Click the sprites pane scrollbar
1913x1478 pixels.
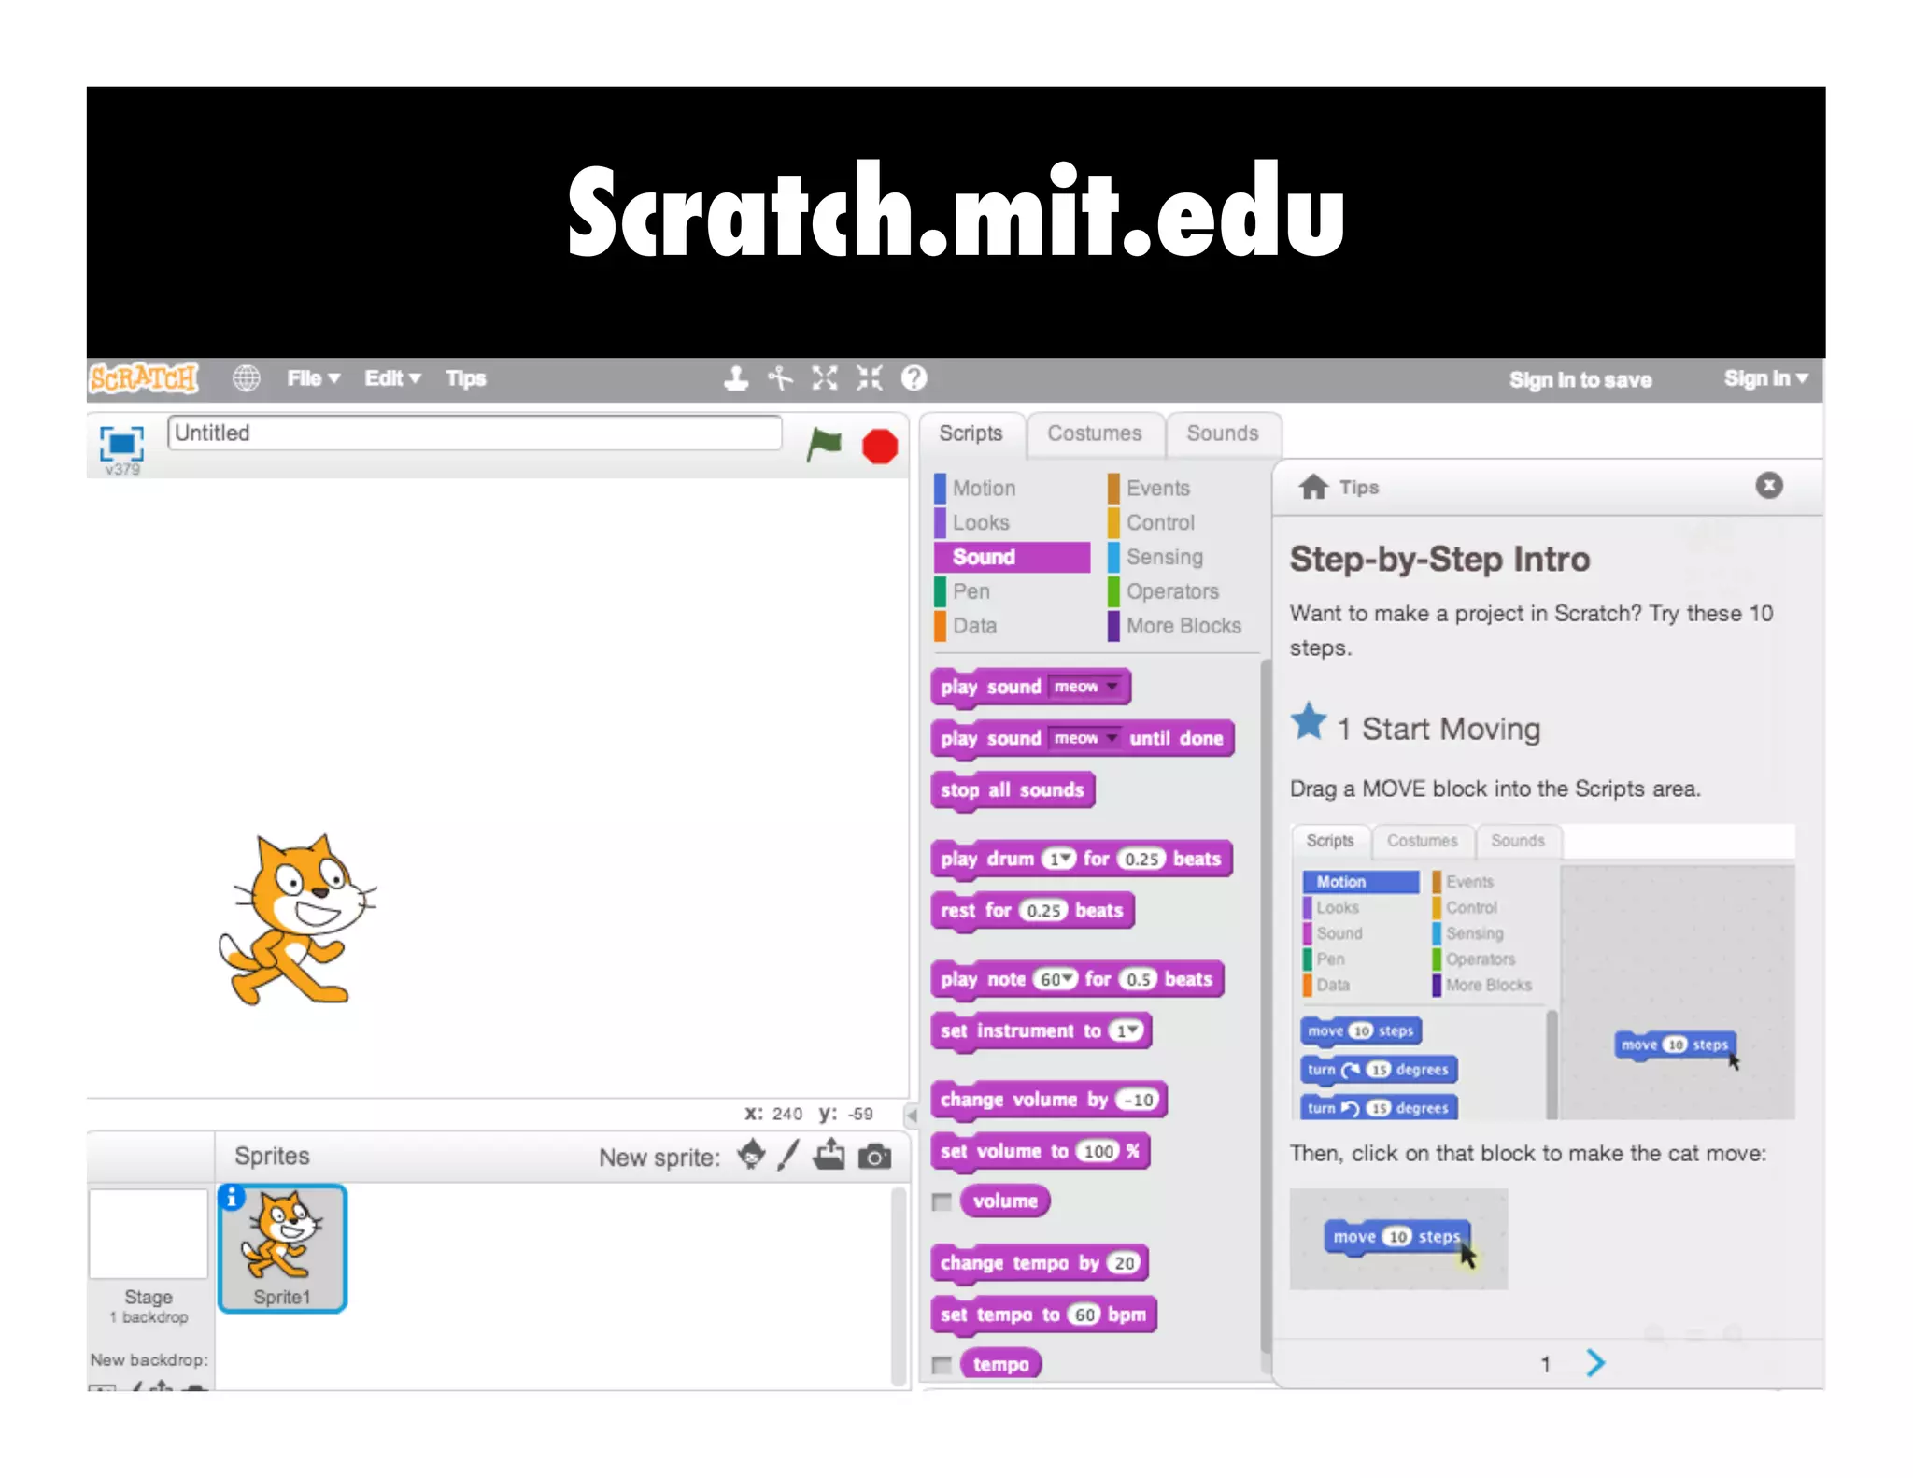(899, 1286)
